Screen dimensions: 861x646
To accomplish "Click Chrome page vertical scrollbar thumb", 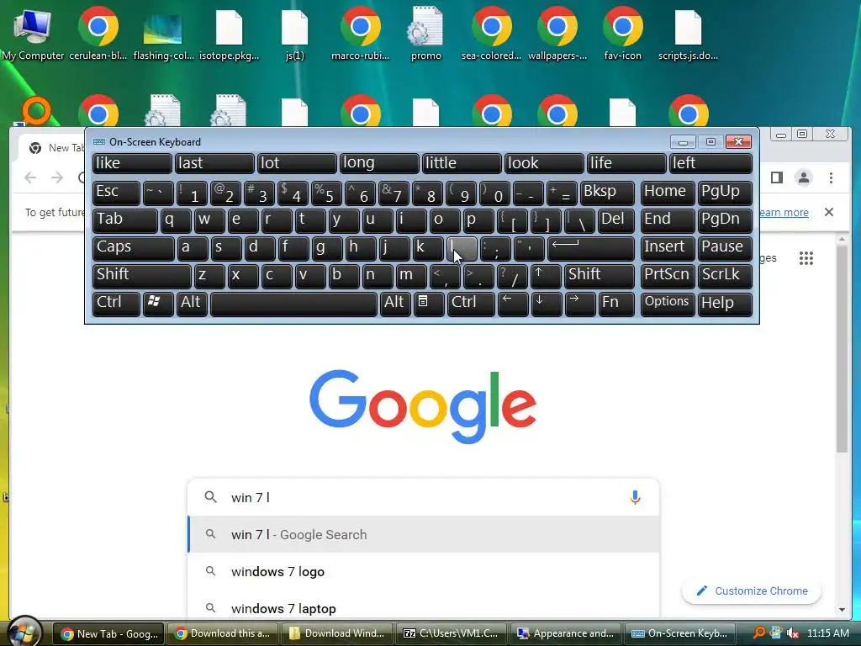I will pos(843,348).
